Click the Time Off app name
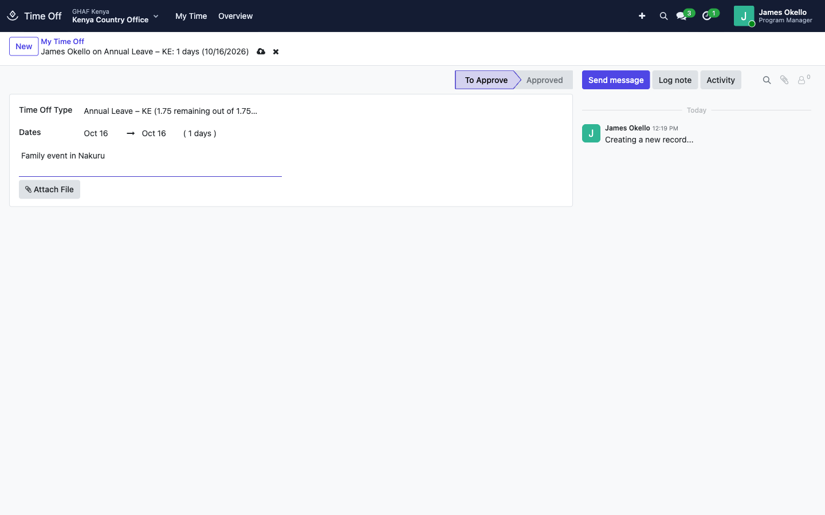The width and height of the screenshot is (825, 515). pyautogui.click(x=43, y=16)
